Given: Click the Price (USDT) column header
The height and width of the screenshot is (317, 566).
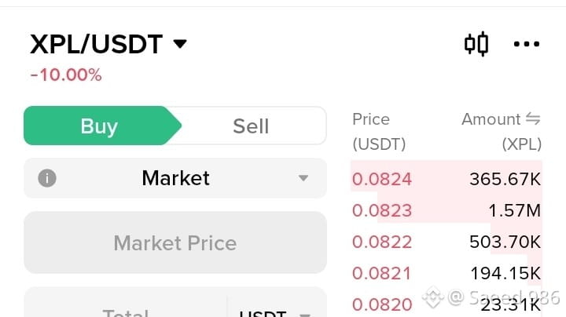Looking at the screenshot, I should tap(379, 132).
